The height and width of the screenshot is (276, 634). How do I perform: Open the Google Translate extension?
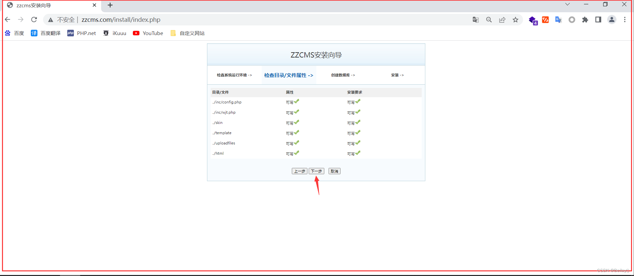click(558, 20)
